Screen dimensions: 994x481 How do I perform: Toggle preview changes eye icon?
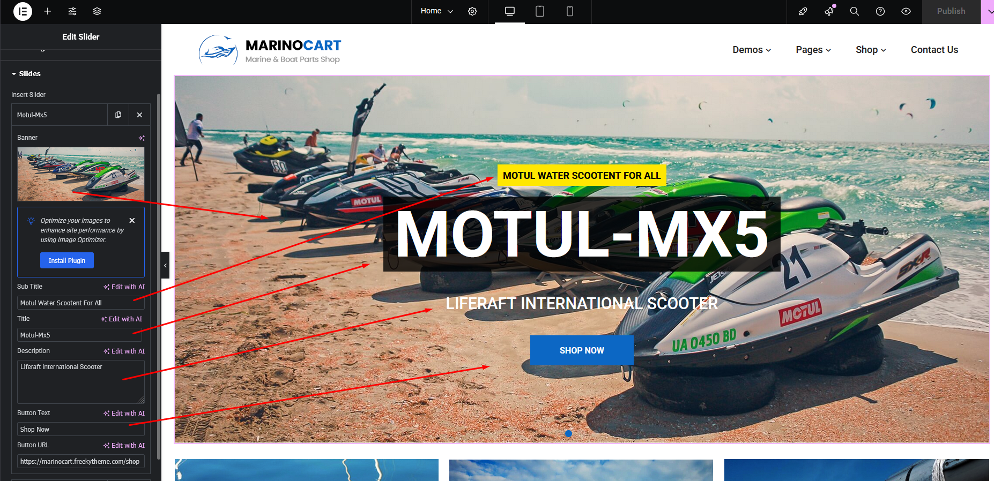906,11
